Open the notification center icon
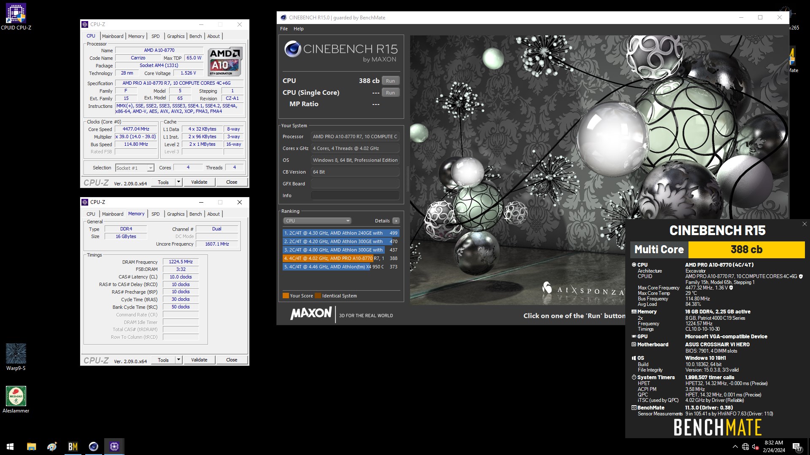The image size is (810, 455). click(x=797, y=447)
